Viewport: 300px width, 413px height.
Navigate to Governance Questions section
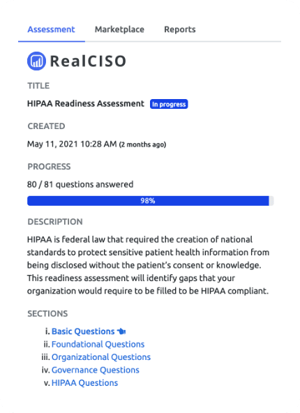pyautogui.click(x=96, y=370)
